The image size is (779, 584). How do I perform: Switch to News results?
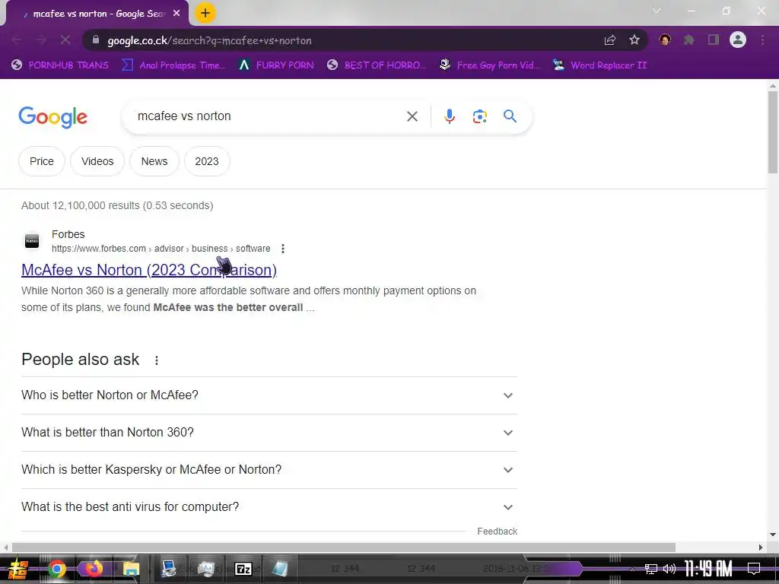(154, 161)
